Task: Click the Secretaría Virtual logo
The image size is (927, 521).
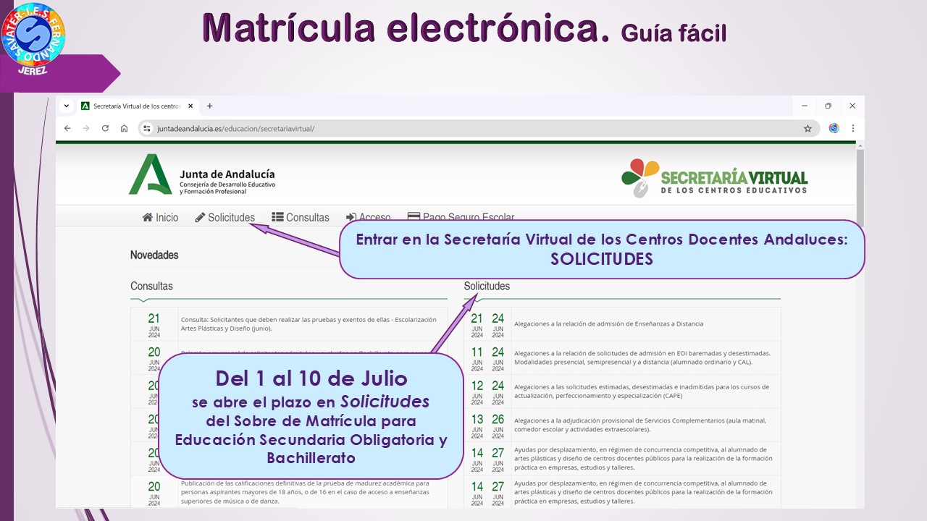Action: click(714, 178)
